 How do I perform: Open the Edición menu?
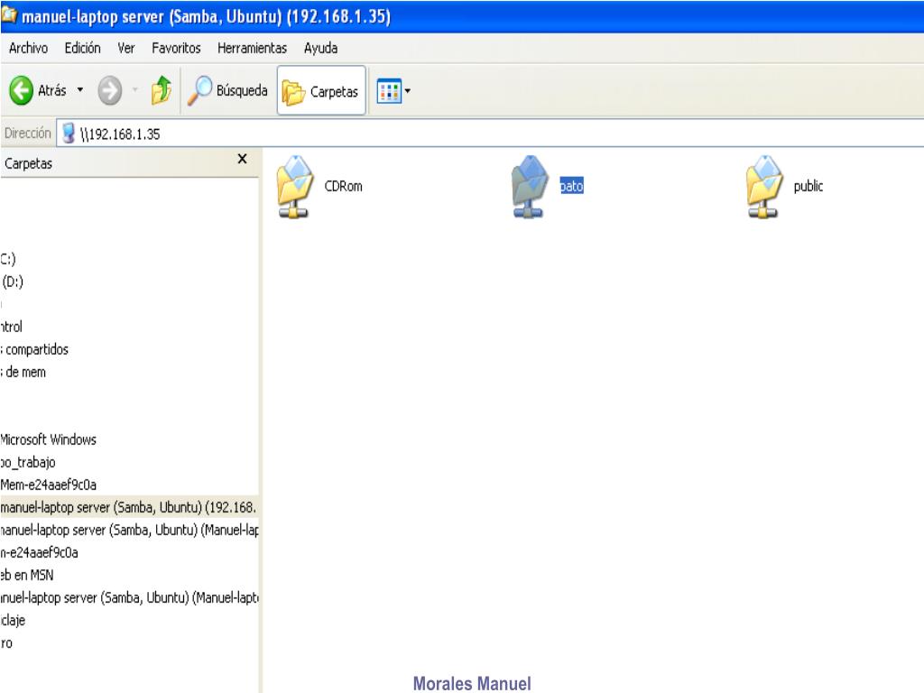[82, 49]
